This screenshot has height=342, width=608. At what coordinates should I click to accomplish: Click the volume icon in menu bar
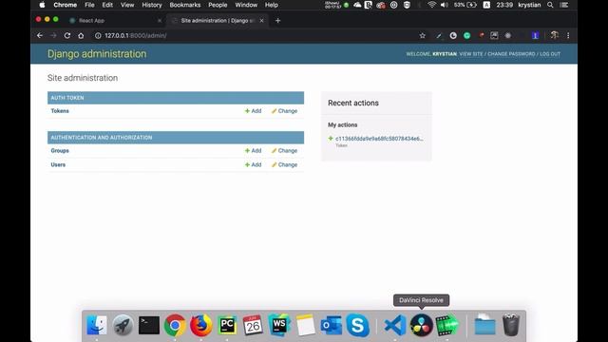click(445, 5)
